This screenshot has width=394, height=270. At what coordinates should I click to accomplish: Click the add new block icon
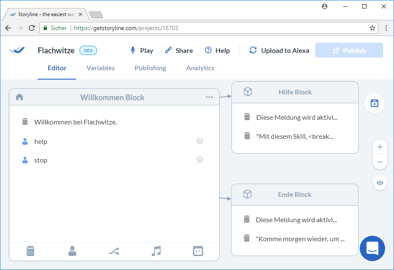pyautogui.click(x=374, y=103)
